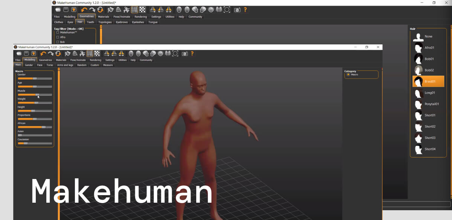Screen dimensions: 452x220
Task: Click the Height slider
Action: 35,111
